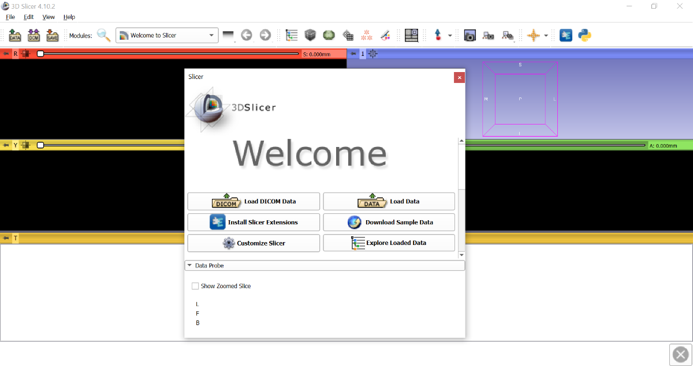Image resolution: width=693 pixels, height=366 pixels.
Task: Enable the Show Zoomed Slice checkbox
Action: 195,286
